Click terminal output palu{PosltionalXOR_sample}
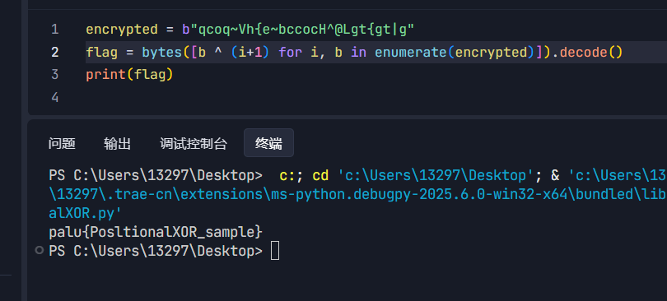 [156, 232]
